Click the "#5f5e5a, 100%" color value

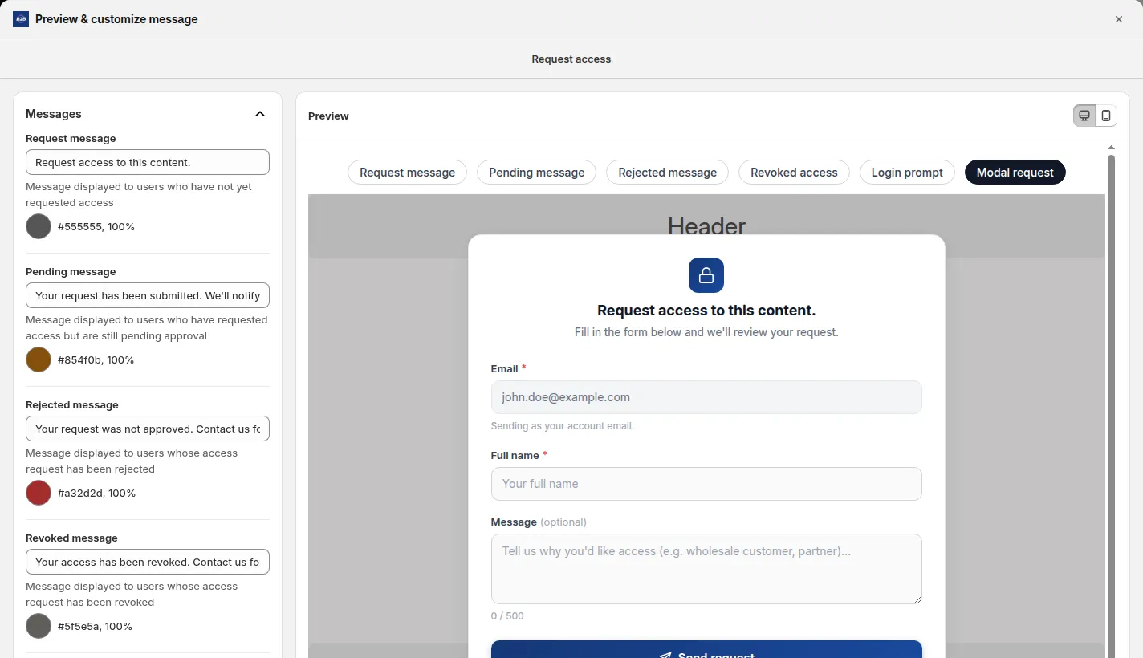(x=95, y=627)
